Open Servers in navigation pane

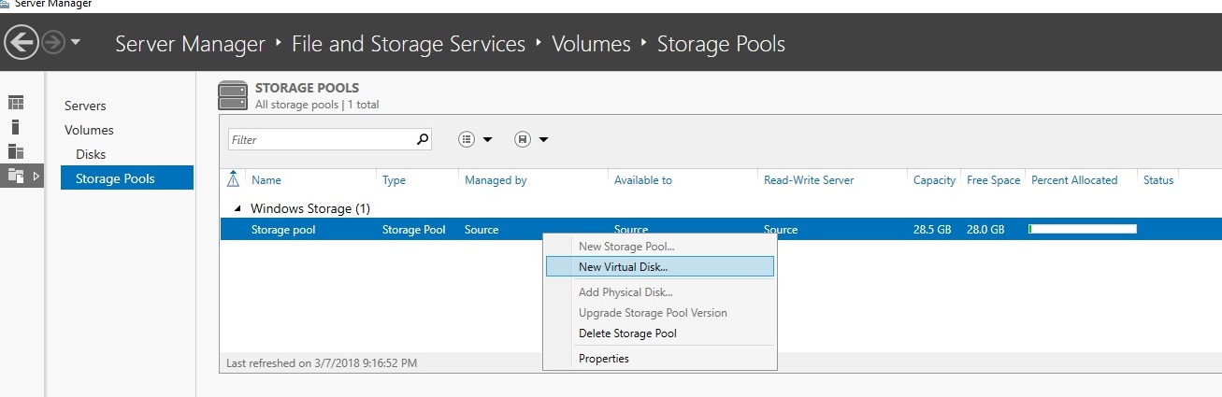point(85,106)
